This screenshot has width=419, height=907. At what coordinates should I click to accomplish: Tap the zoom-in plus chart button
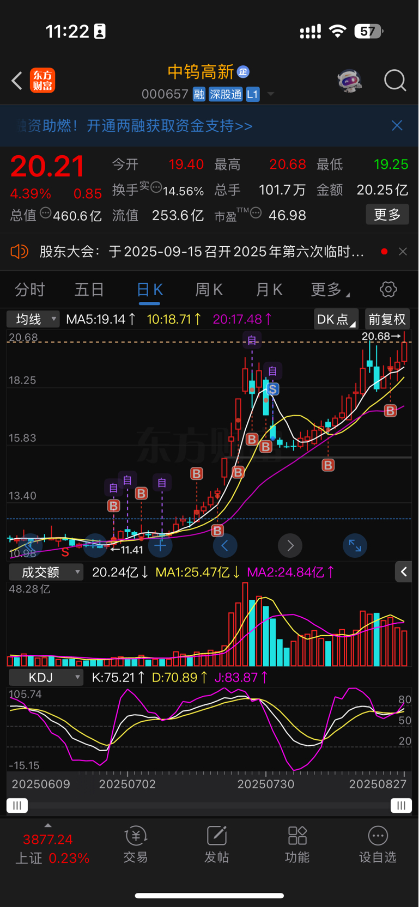pyautogui.click(x=160, y=545)
